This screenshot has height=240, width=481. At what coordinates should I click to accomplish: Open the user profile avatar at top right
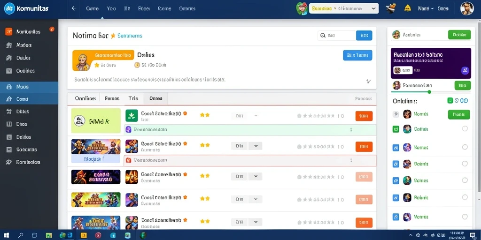(x=467, y=8)
